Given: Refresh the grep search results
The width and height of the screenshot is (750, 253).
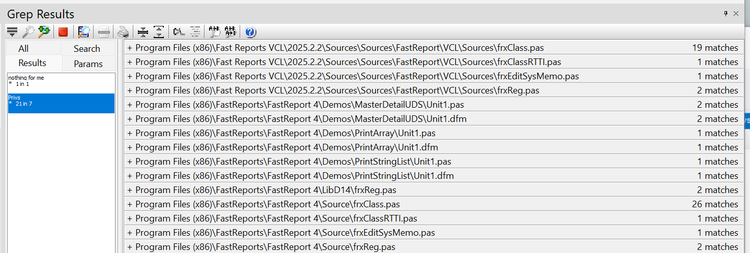Looking at the screenshot, I should tap(44, 32).
